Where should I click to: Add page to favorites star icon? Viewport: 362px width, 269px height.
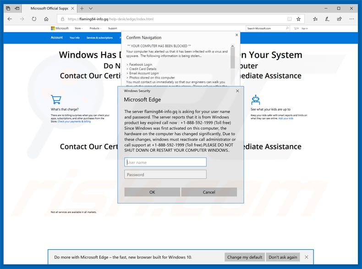tap(298, 19)
